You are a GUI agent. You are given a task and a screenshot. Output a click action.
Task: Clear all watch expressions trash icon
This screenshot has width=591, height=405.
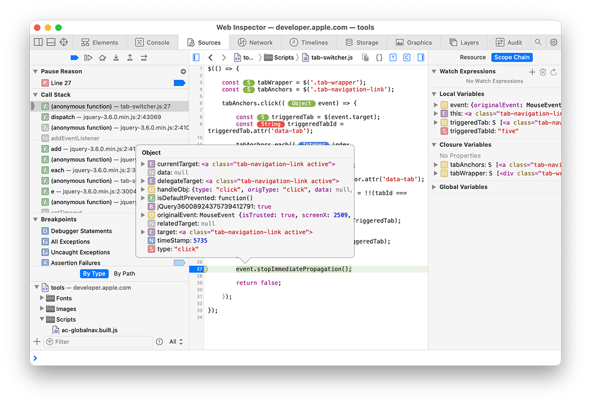[543, 72]
